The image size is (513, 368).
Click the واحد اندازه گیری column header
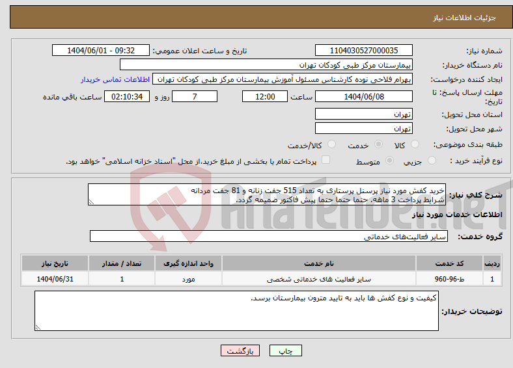pos(188,263)
